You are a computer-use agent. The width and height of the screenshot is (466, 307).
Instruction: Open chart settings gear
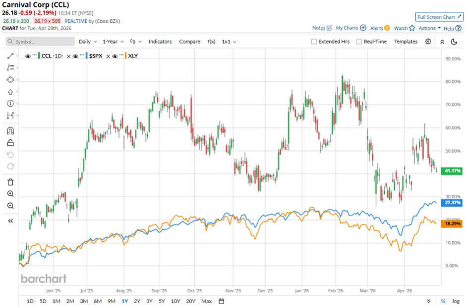tap(428, 42)
